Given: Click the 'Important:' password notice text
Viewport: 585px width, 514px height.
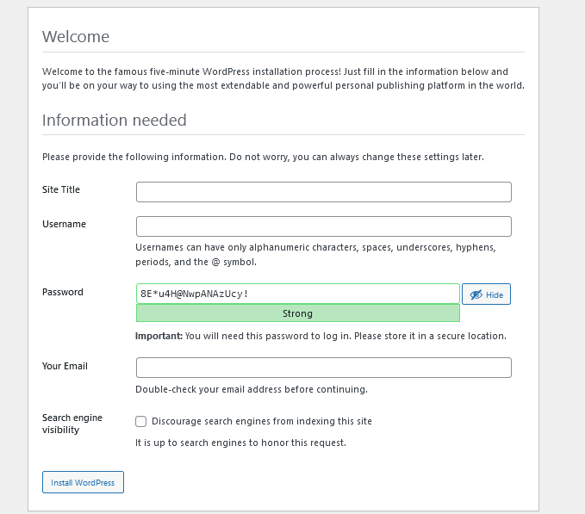Looking at the screenshot, I should [x=321, y=336].
